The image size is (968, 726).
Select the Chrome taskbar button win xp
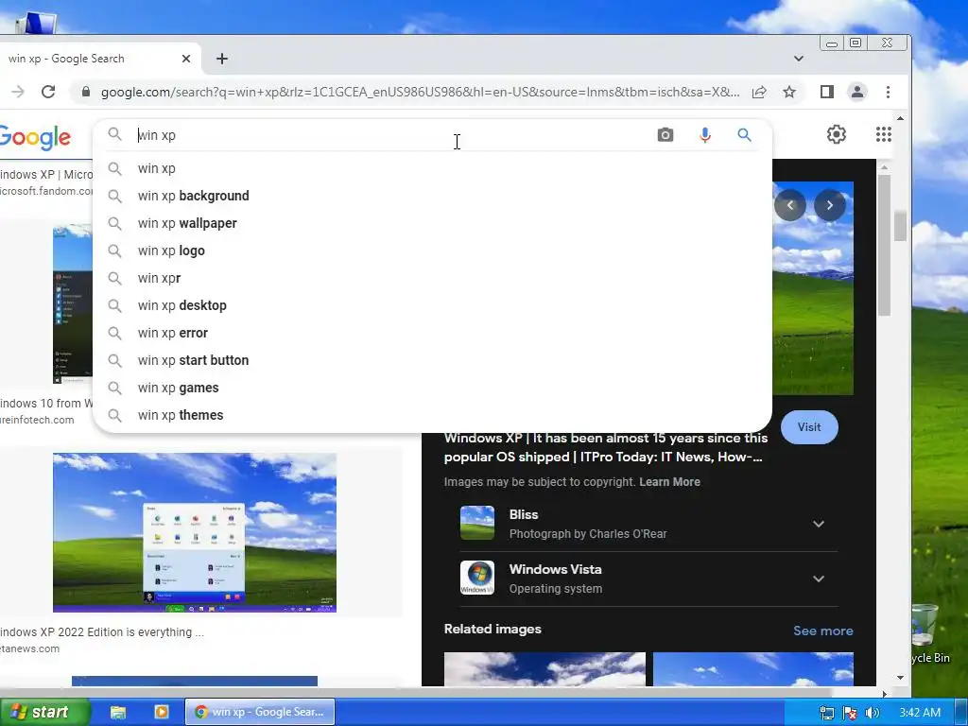point(260,712)
